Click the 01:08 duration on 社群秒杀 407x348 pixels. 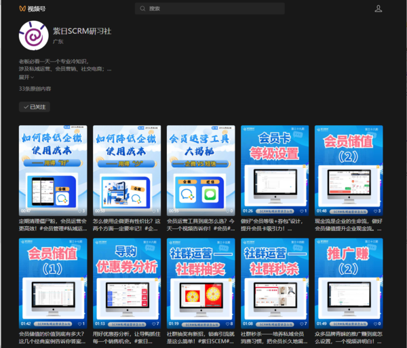[x=248, y=324]
